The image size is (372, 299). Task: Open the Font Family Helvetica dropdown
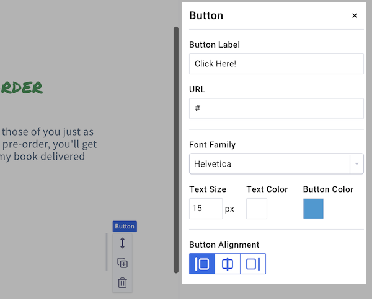tap(269, 164)
